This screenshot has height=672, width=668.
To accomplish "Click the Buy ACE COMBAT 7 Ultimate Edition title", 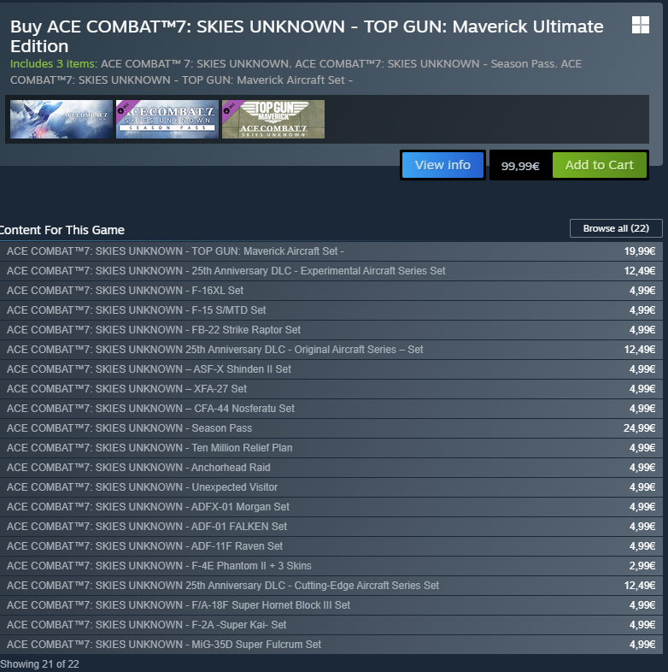I will click(307, 37).
